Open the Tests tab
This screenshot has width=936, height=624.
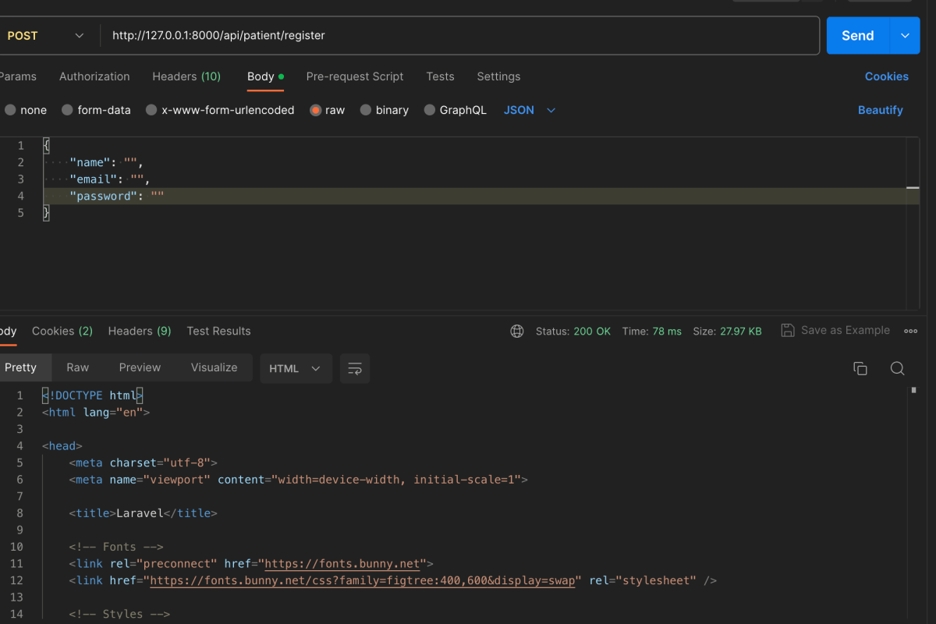440,76
